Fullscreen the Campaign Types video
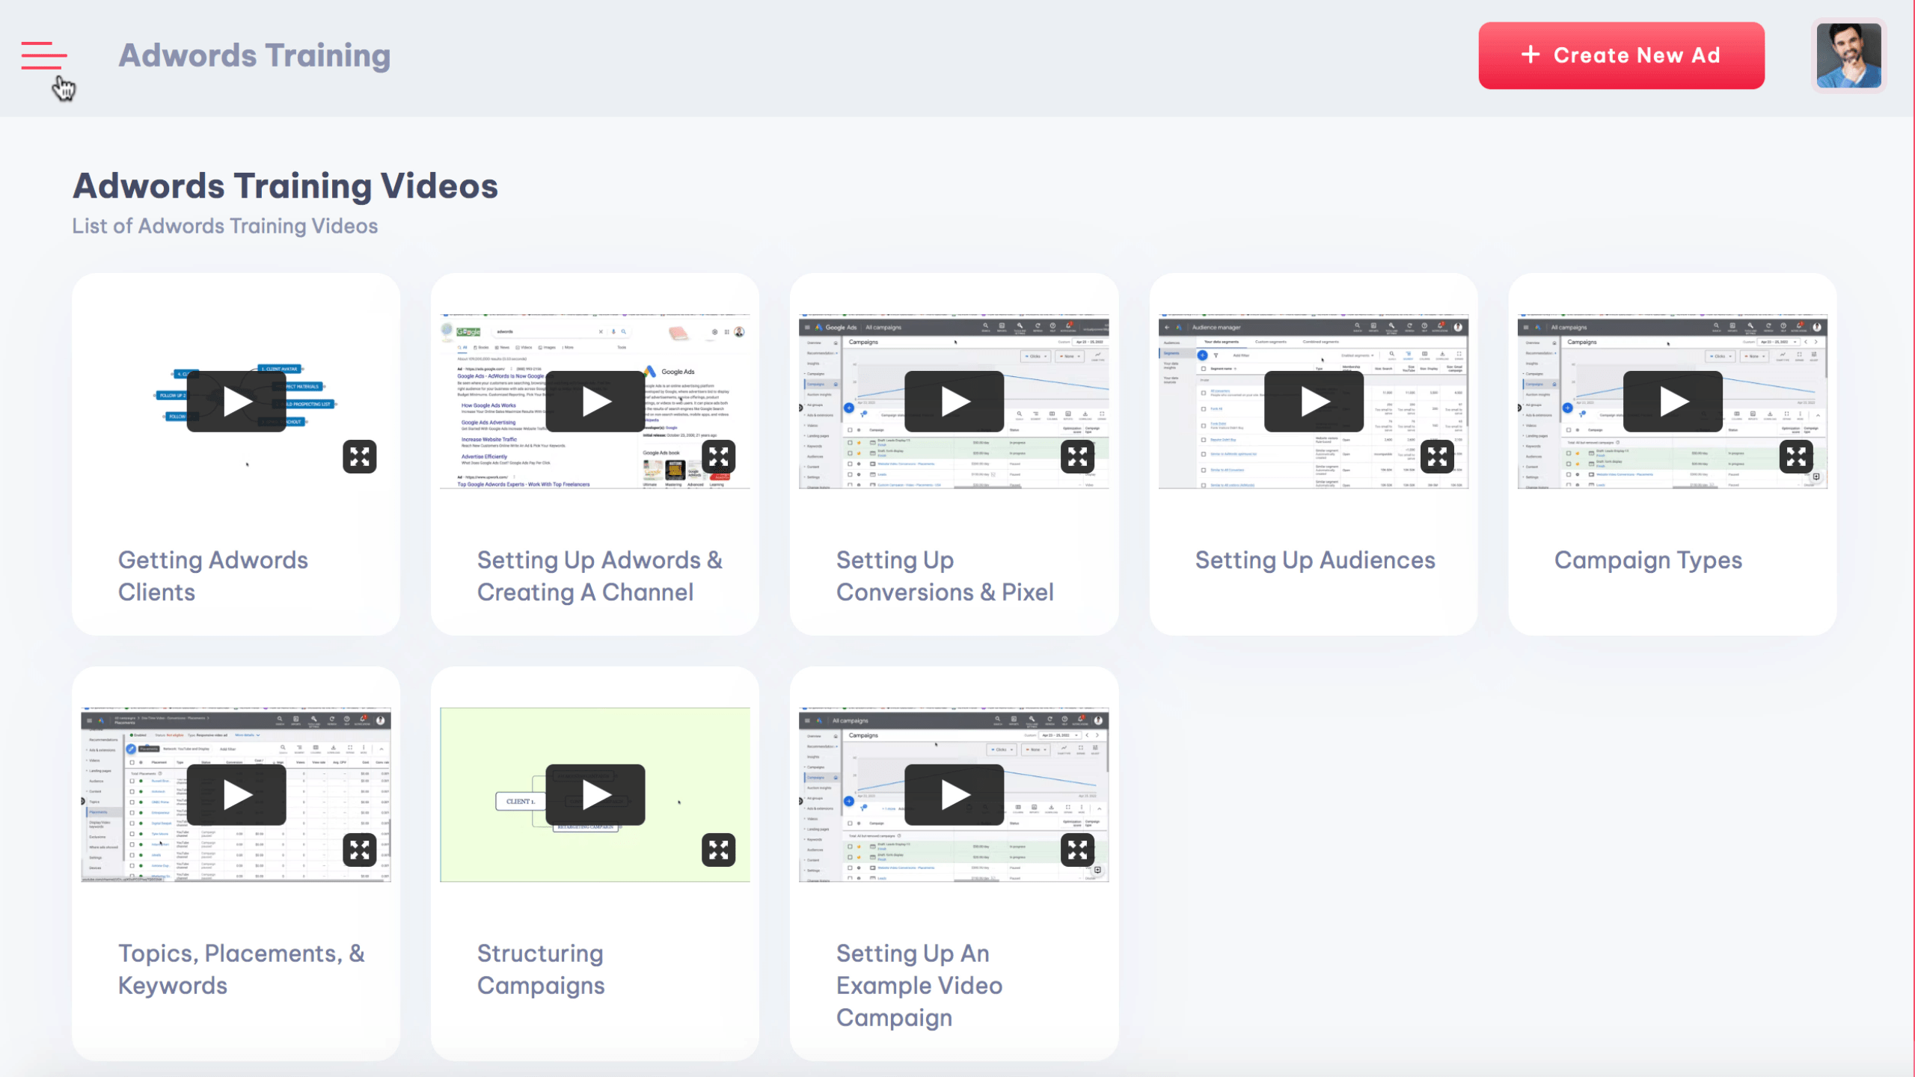 click(1796, 456)
